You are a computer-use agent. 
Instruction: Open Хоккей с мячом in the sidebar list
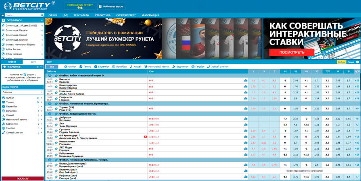coord(14,133)
